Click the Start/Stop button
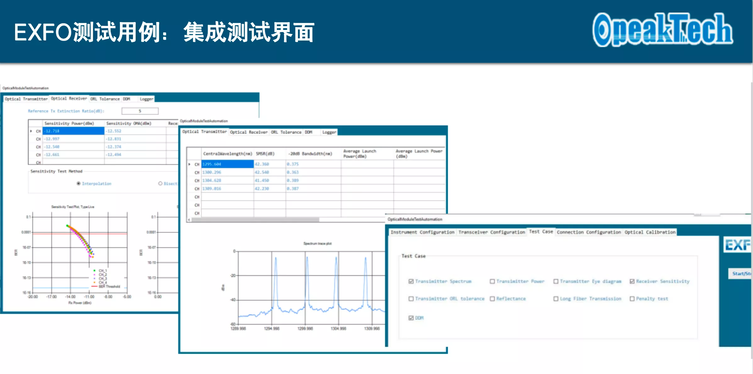Image resolution: width=753 pixels, height=374 pixels. (x=741, y=273)
